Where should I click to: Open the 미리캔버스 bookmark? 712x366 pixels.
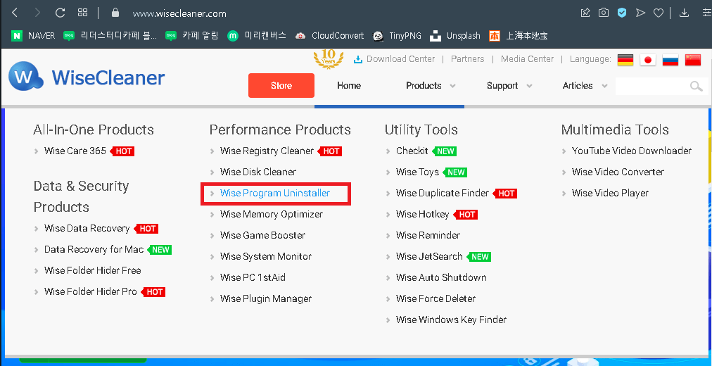pos(257,35)
